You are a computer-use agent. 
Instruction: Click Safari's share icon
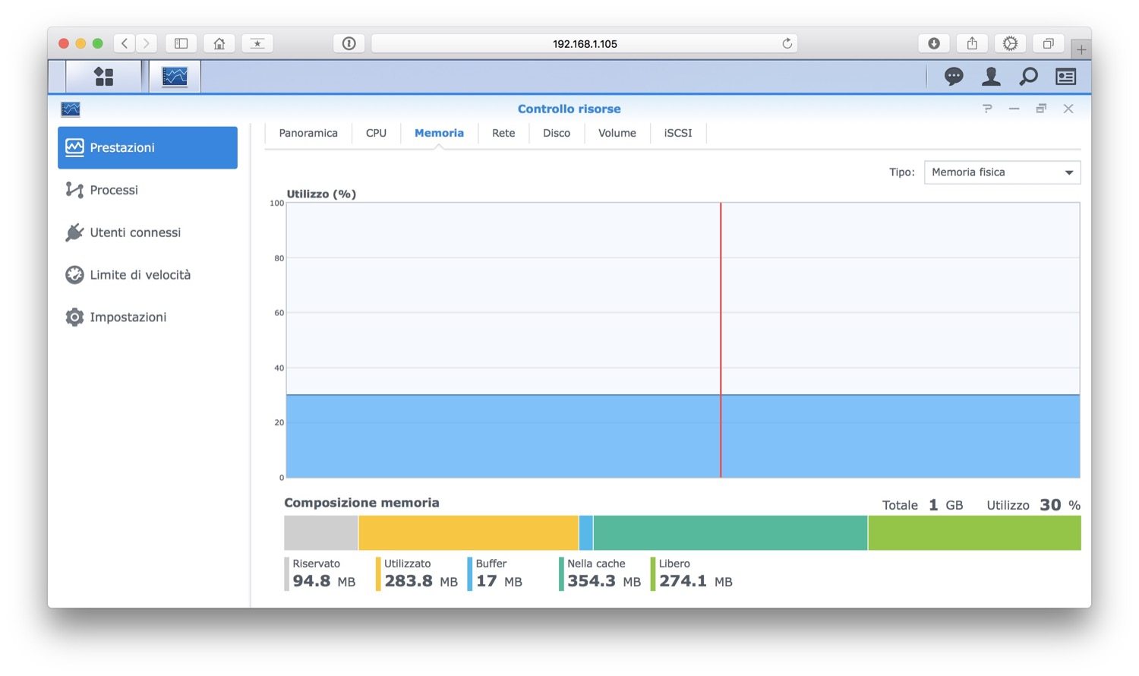point(972,43)
